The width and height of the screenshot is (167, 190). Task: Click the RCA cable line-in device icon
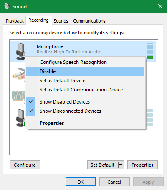pyautogui.click(x=18, y=73)
